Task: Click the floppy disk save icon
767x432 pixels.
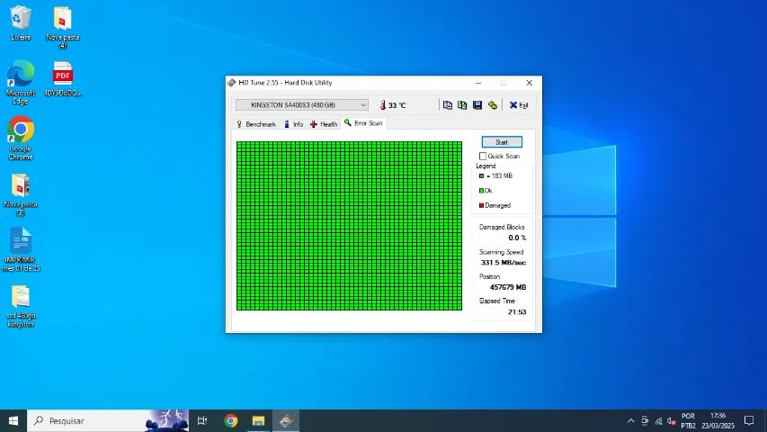Action: click(477, 105)
